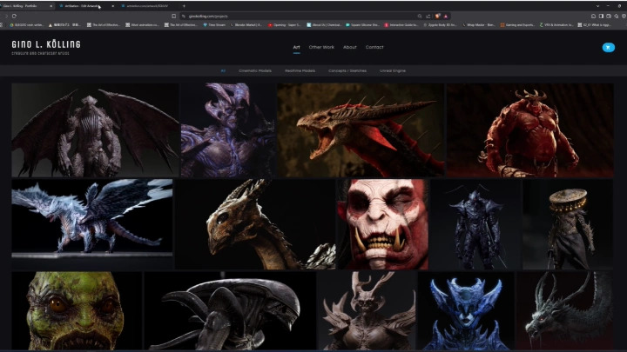This screenshot has height=352, width=627.
Task: Open the winged gargoyle creature thumbnail
Action: pyautogui.click(x=95, y=130)
